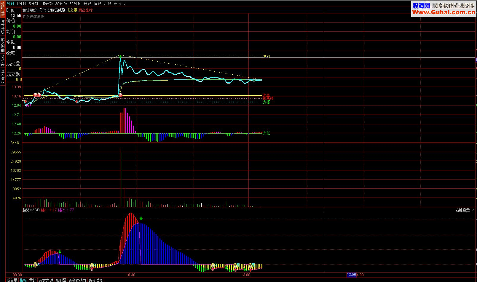The height and width of the screenshot is (282, 477).
Task: Open the Guhai.com.cn site logo
Action: click(x=444, y=9)
